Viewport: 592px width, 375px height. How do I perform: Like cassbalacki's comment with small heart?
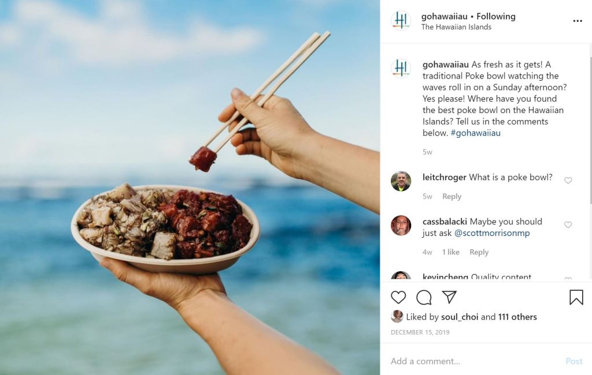(x=568, y=225)
